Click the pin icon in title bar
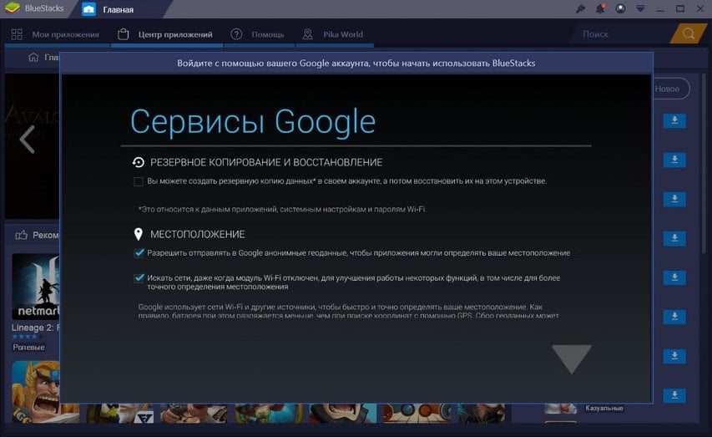Image resolution: width=712 pixels, height=437 pixels. coord(580,8)
